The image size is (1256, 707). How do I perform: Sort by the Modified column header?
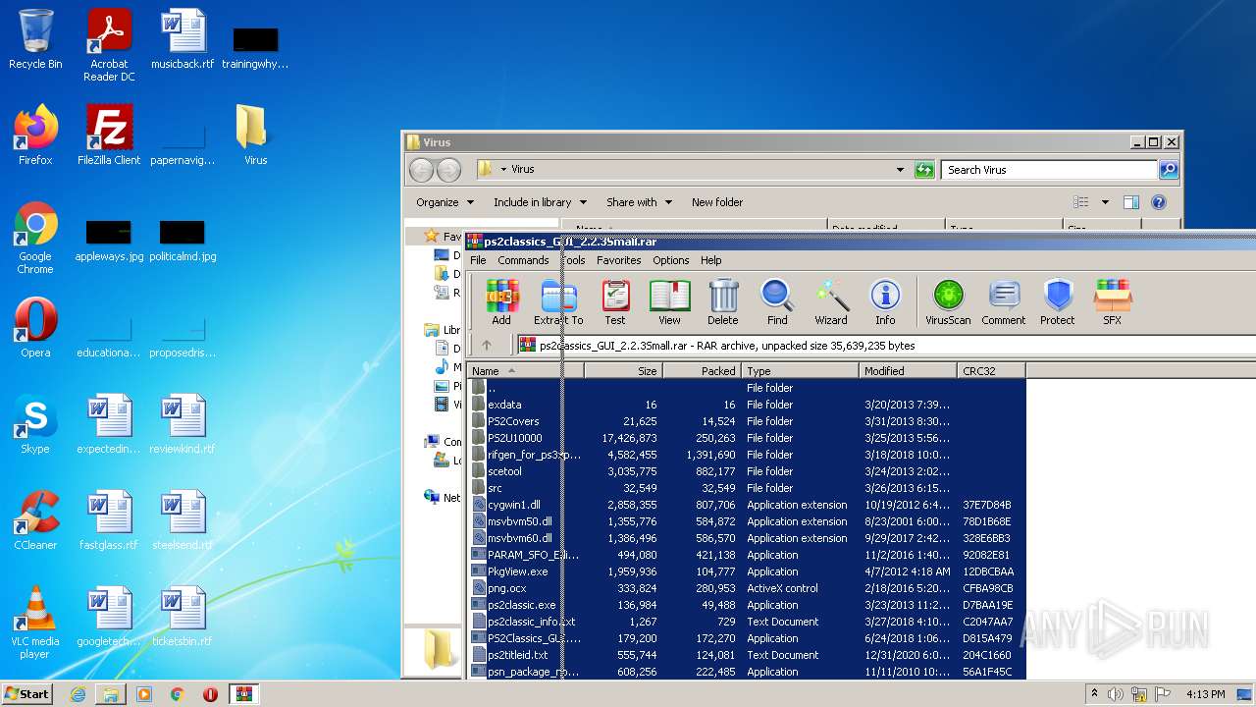pos(908,370)
